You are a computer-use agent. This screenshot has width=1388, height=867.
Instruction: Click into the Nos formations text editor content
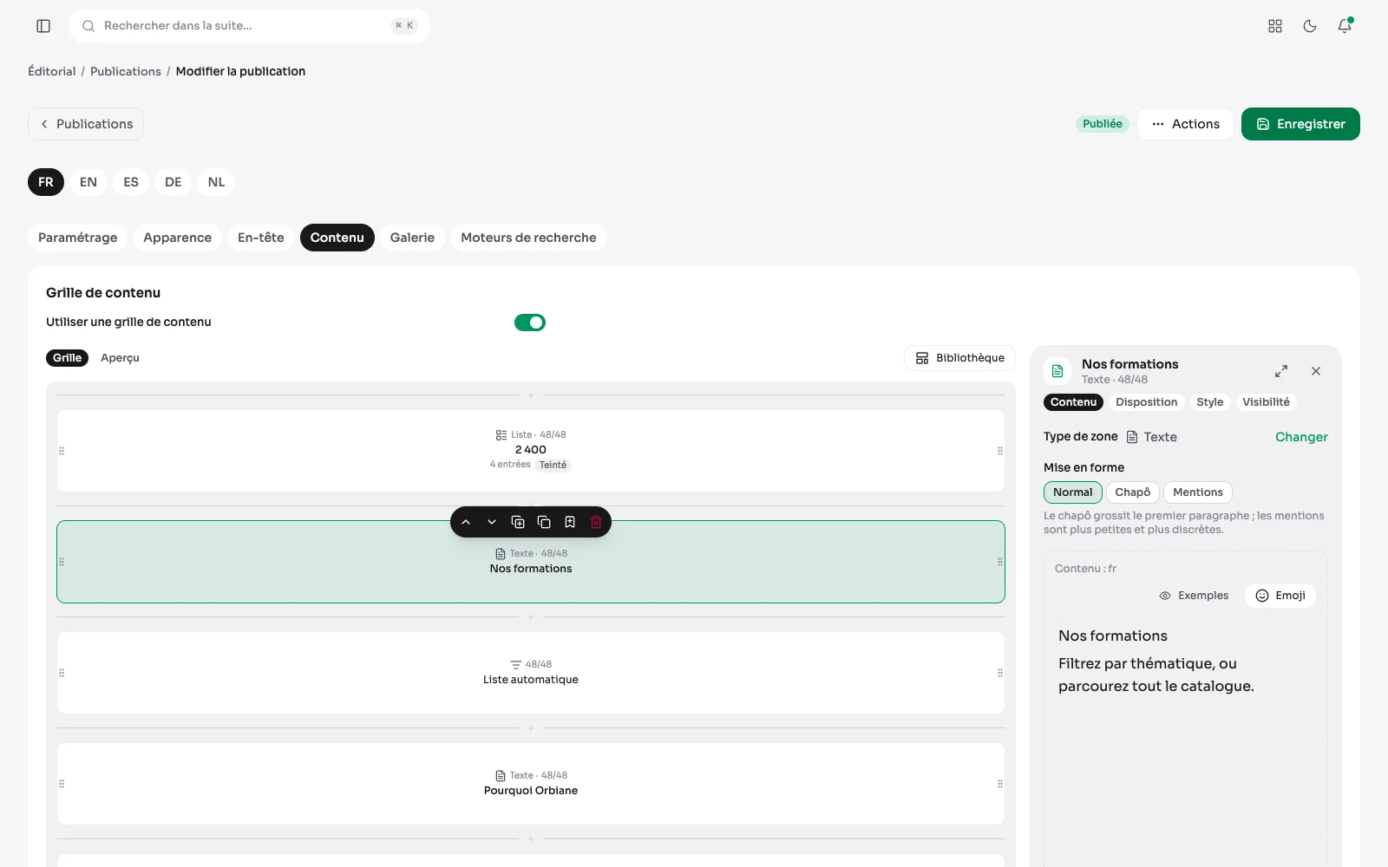tap(1185, 661)
